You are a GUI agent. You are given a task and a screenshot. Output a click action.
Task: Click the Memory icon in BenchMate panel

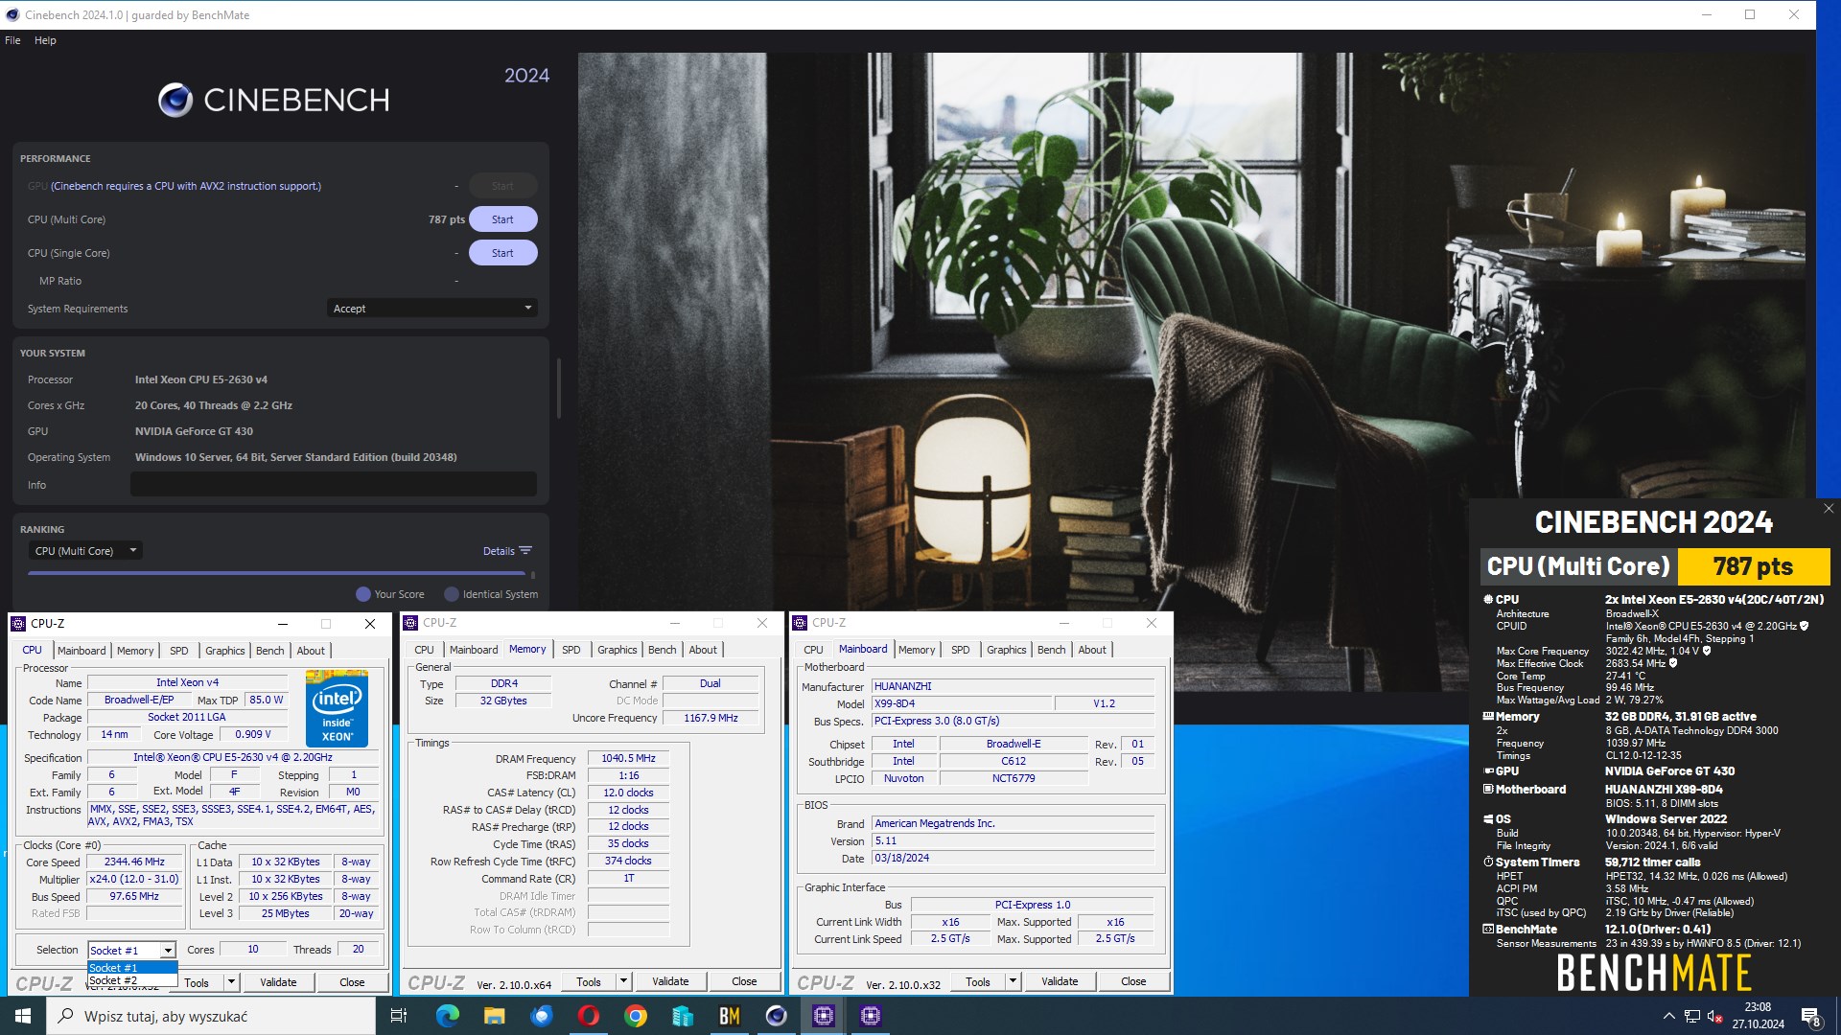[1488, 716]
